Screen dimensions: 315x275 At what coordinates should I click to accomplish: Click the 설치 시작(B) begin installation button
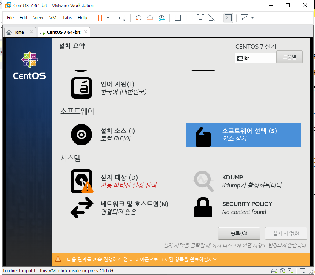pyautogui.click(x=286, y=233)
